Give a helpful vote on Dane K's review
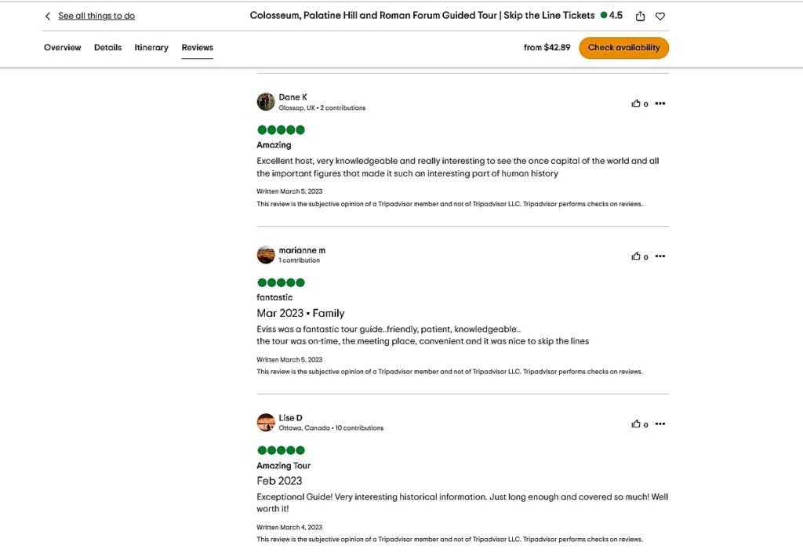Screen dimensions: 803x560 tap(636, 103)
